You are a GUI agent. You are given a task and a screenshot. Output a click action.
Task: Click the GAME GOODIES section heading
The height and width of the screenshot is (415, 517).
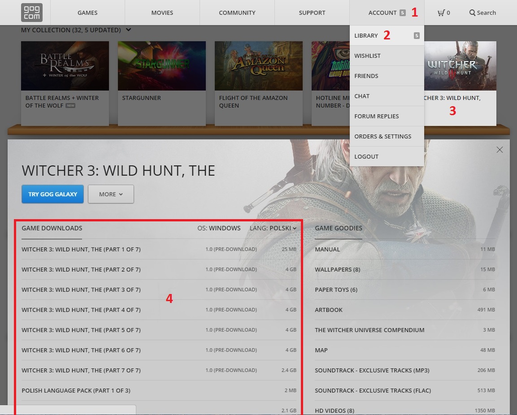pyautogui.click(x=339, y=228)
